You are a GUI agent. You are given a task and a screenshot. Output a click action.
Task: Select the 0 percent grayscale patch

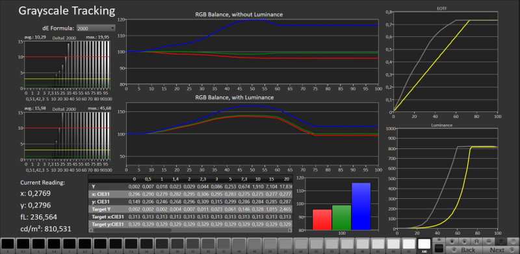[8, 246]
